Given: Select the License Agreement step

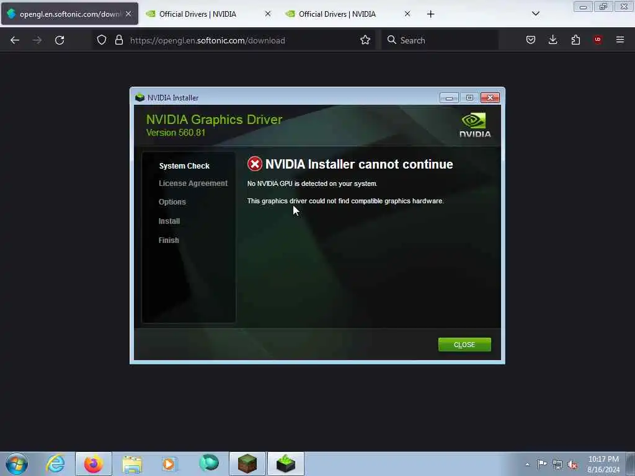Looking at the screenshot, I should pyautogui.click(x=193, y=183).
